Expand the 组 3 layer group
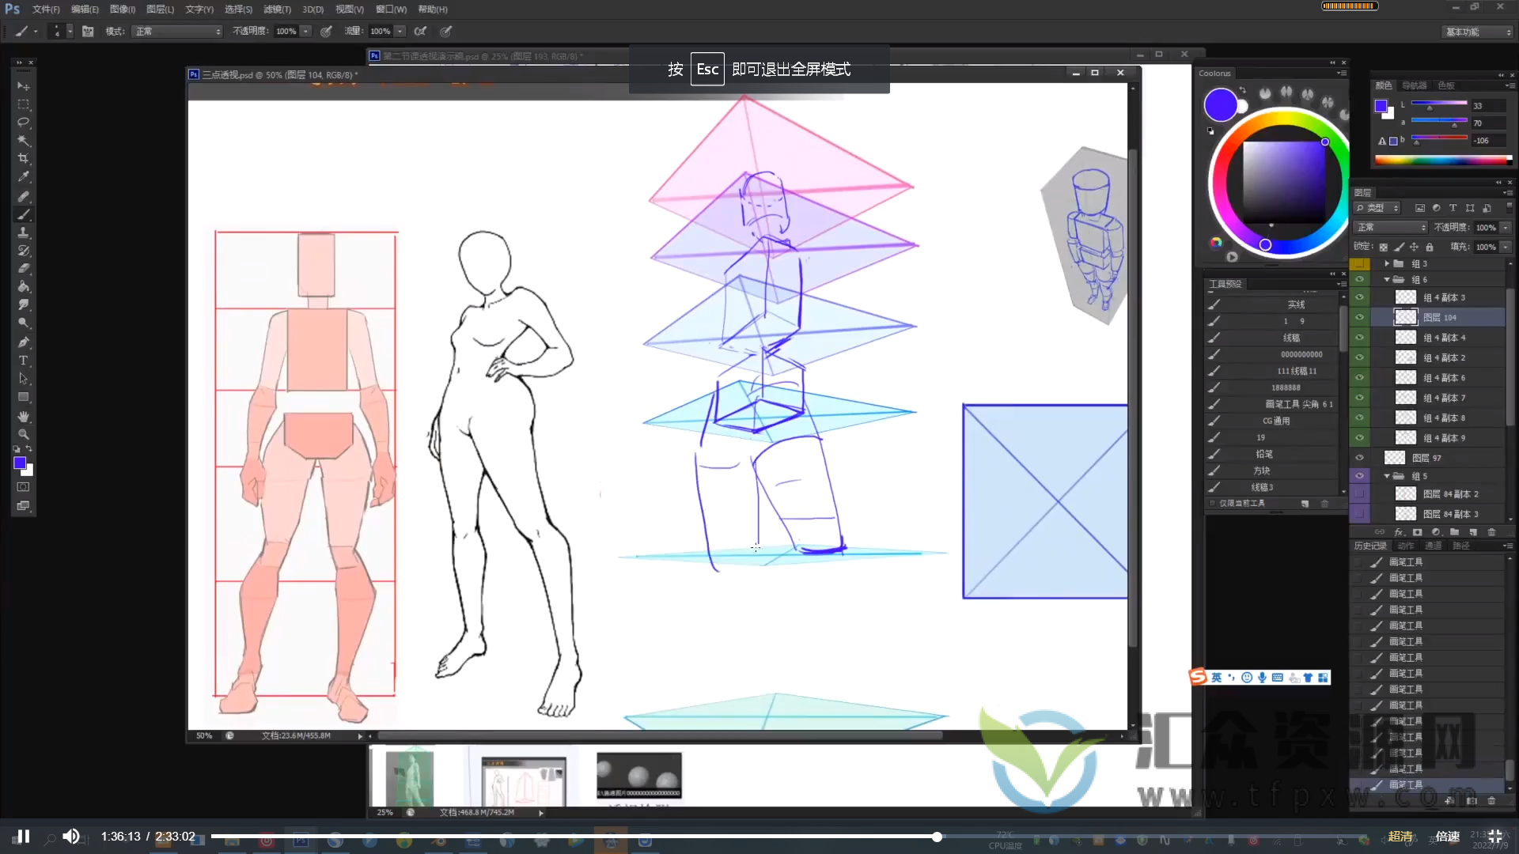 [x=1387, y=263]
